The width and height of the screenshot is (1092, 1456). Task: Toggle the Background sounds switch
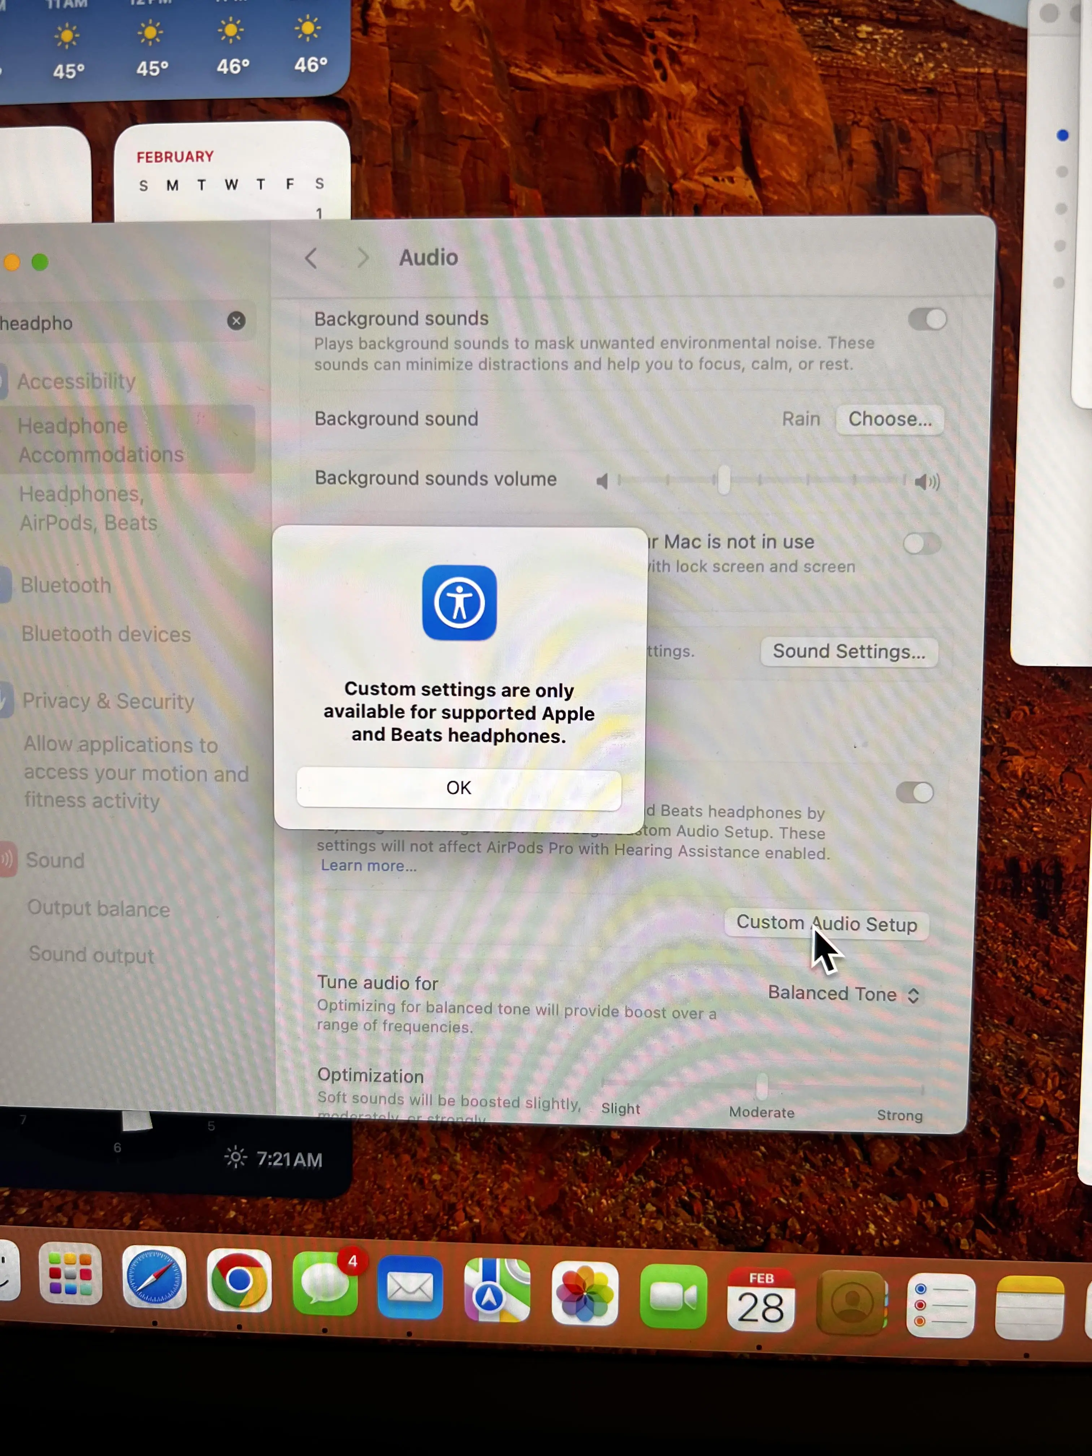click(927, 320)
